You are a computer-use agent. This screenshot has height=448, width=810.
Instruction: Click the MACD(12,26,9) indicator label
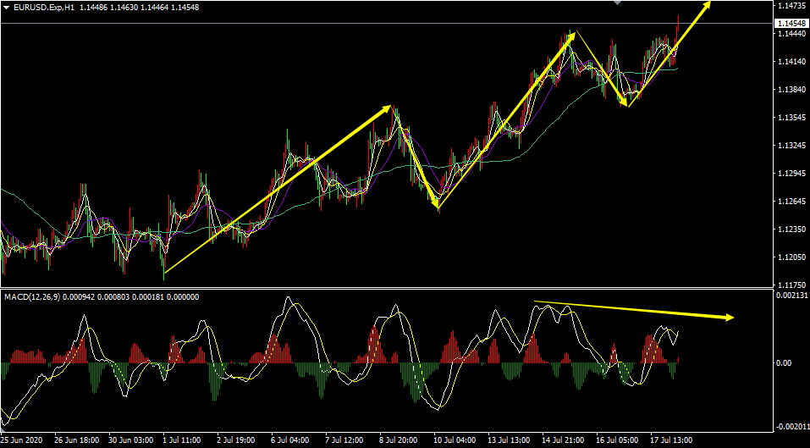tap(33, 297)
